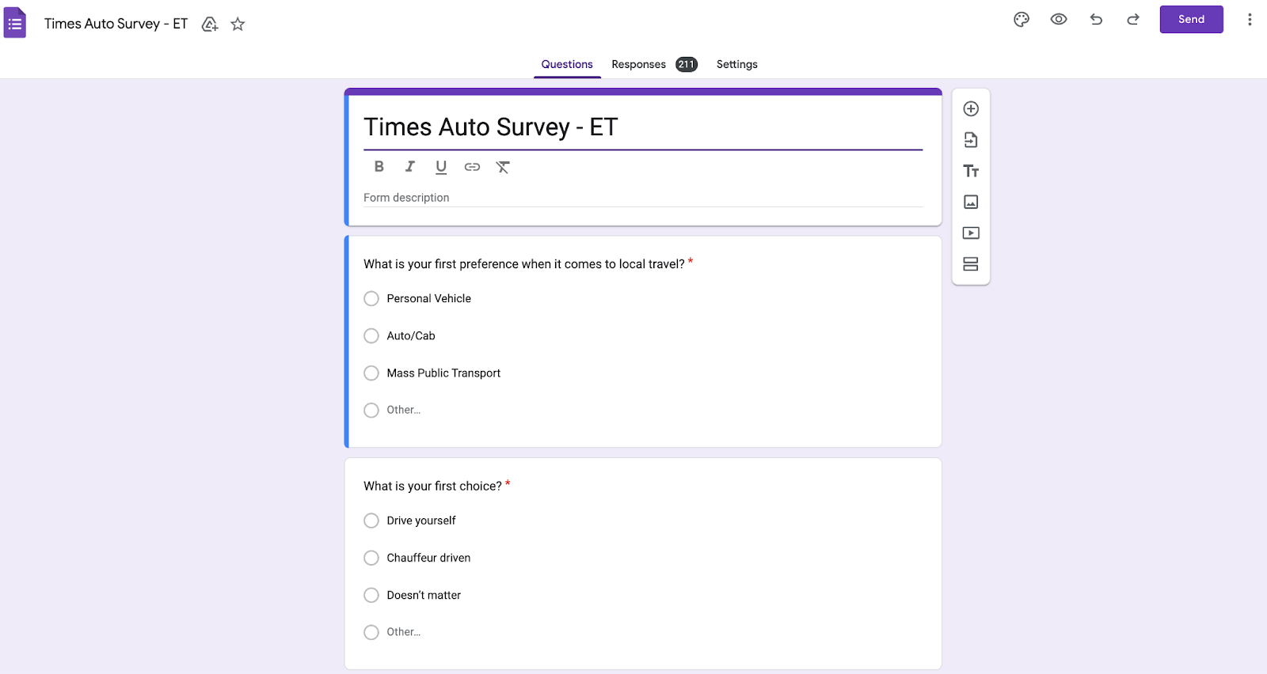1267x674 pixels.
Task: Add title and description from side toolbar
Action: 971,171
